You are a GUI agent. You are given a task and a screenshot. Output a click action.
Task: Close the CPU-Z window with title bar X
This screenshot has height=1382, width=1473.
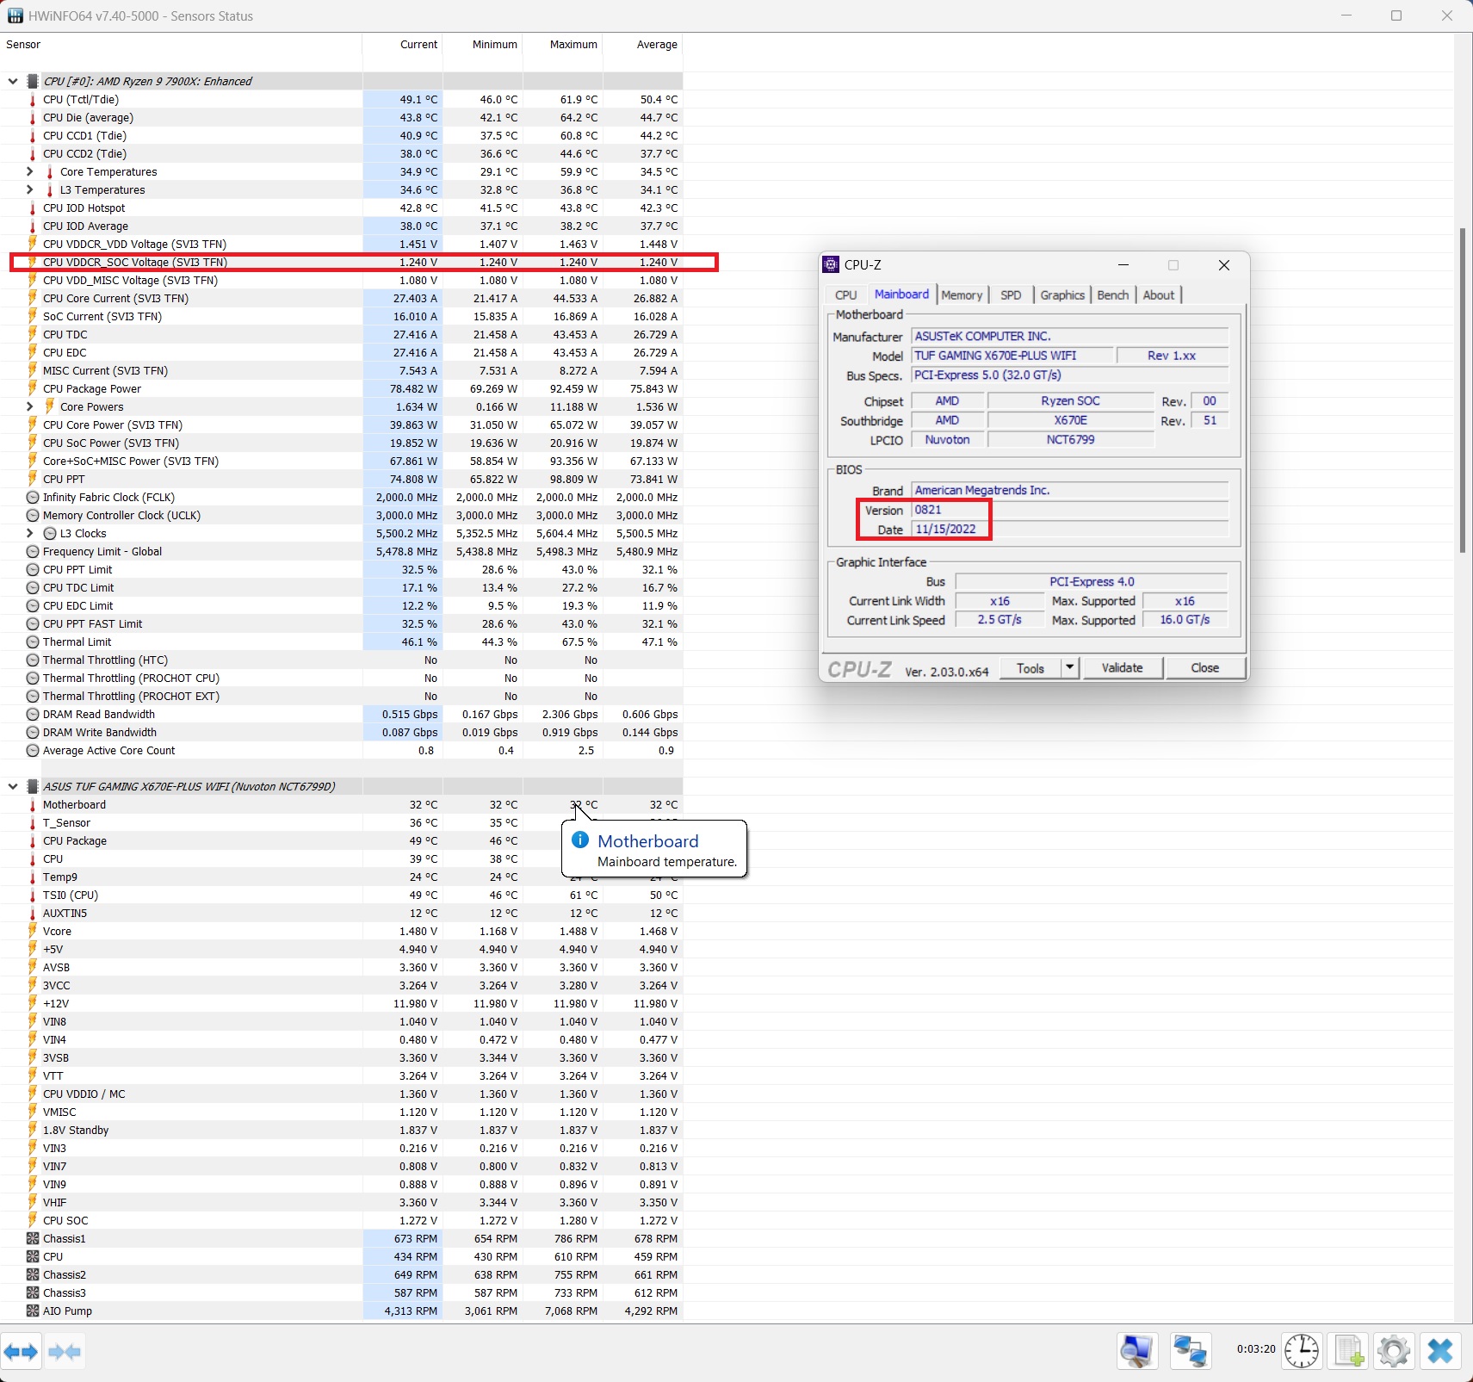(x=1223, y=265)
